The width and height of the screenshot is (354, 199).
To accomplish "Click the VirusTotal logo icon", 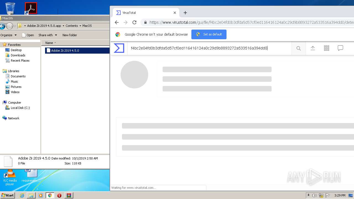I will 119,48.
